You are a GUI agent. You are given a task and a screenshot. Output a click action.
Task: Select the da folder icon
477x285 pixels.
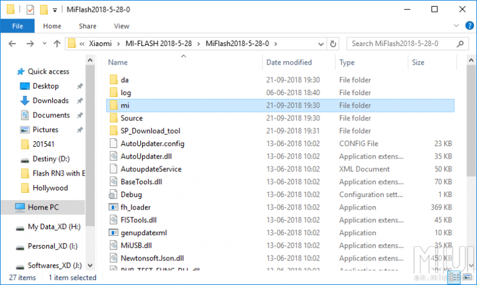(114, 80)
